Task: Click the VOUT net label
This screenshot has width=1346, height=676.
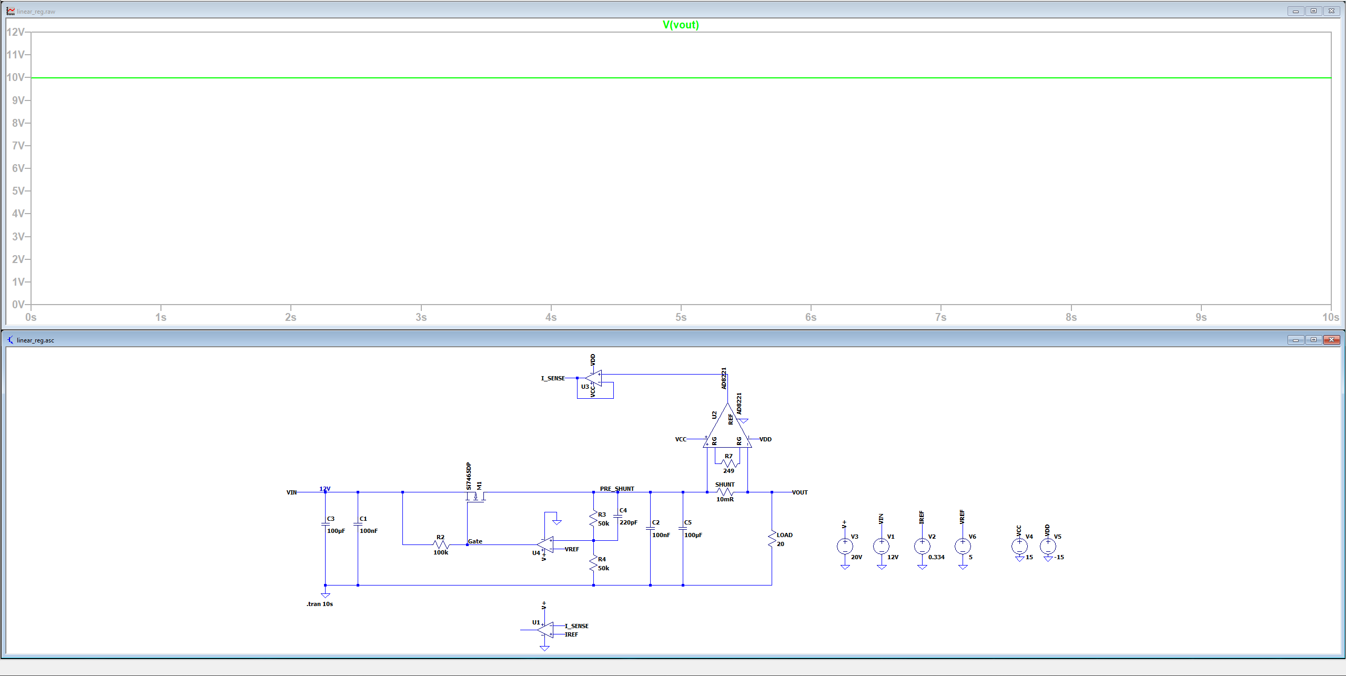Action: point(799,492)
